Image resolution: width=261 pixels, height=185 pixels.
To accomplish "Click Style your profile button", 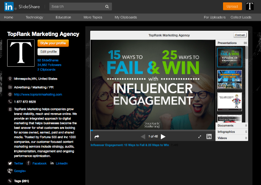I will point(53,43).
